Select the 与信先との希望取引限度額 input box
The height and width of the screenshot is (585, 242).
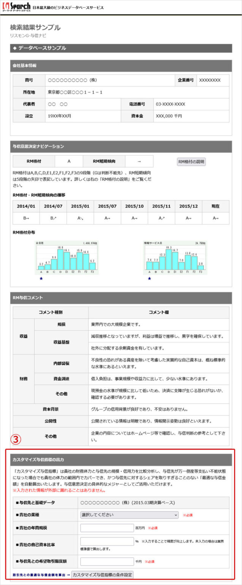(x=107, y=561)
